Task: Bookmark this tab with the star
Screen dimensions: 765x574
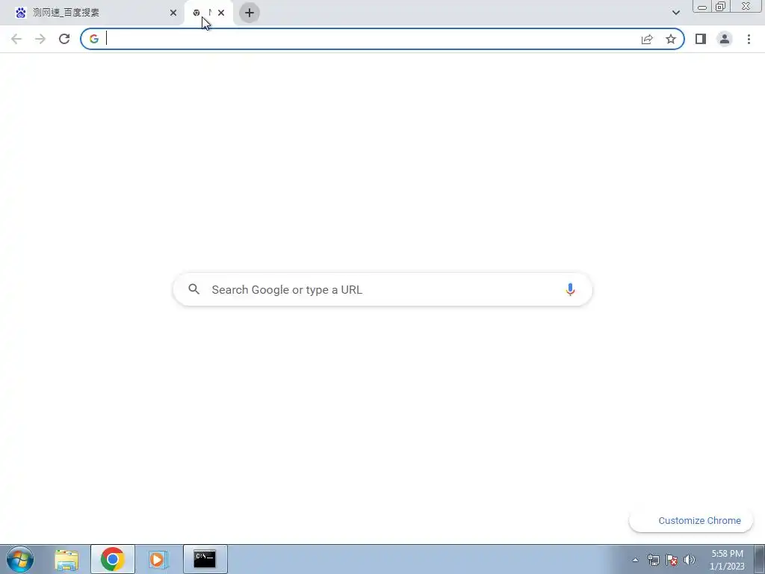Action: (x=671, y=39)
